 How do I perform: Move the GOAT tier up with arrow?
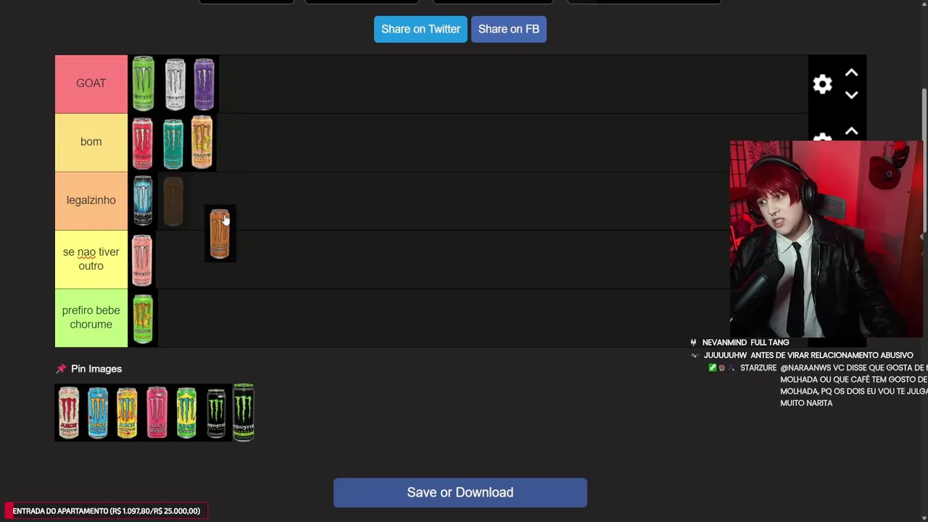point(851,73)
